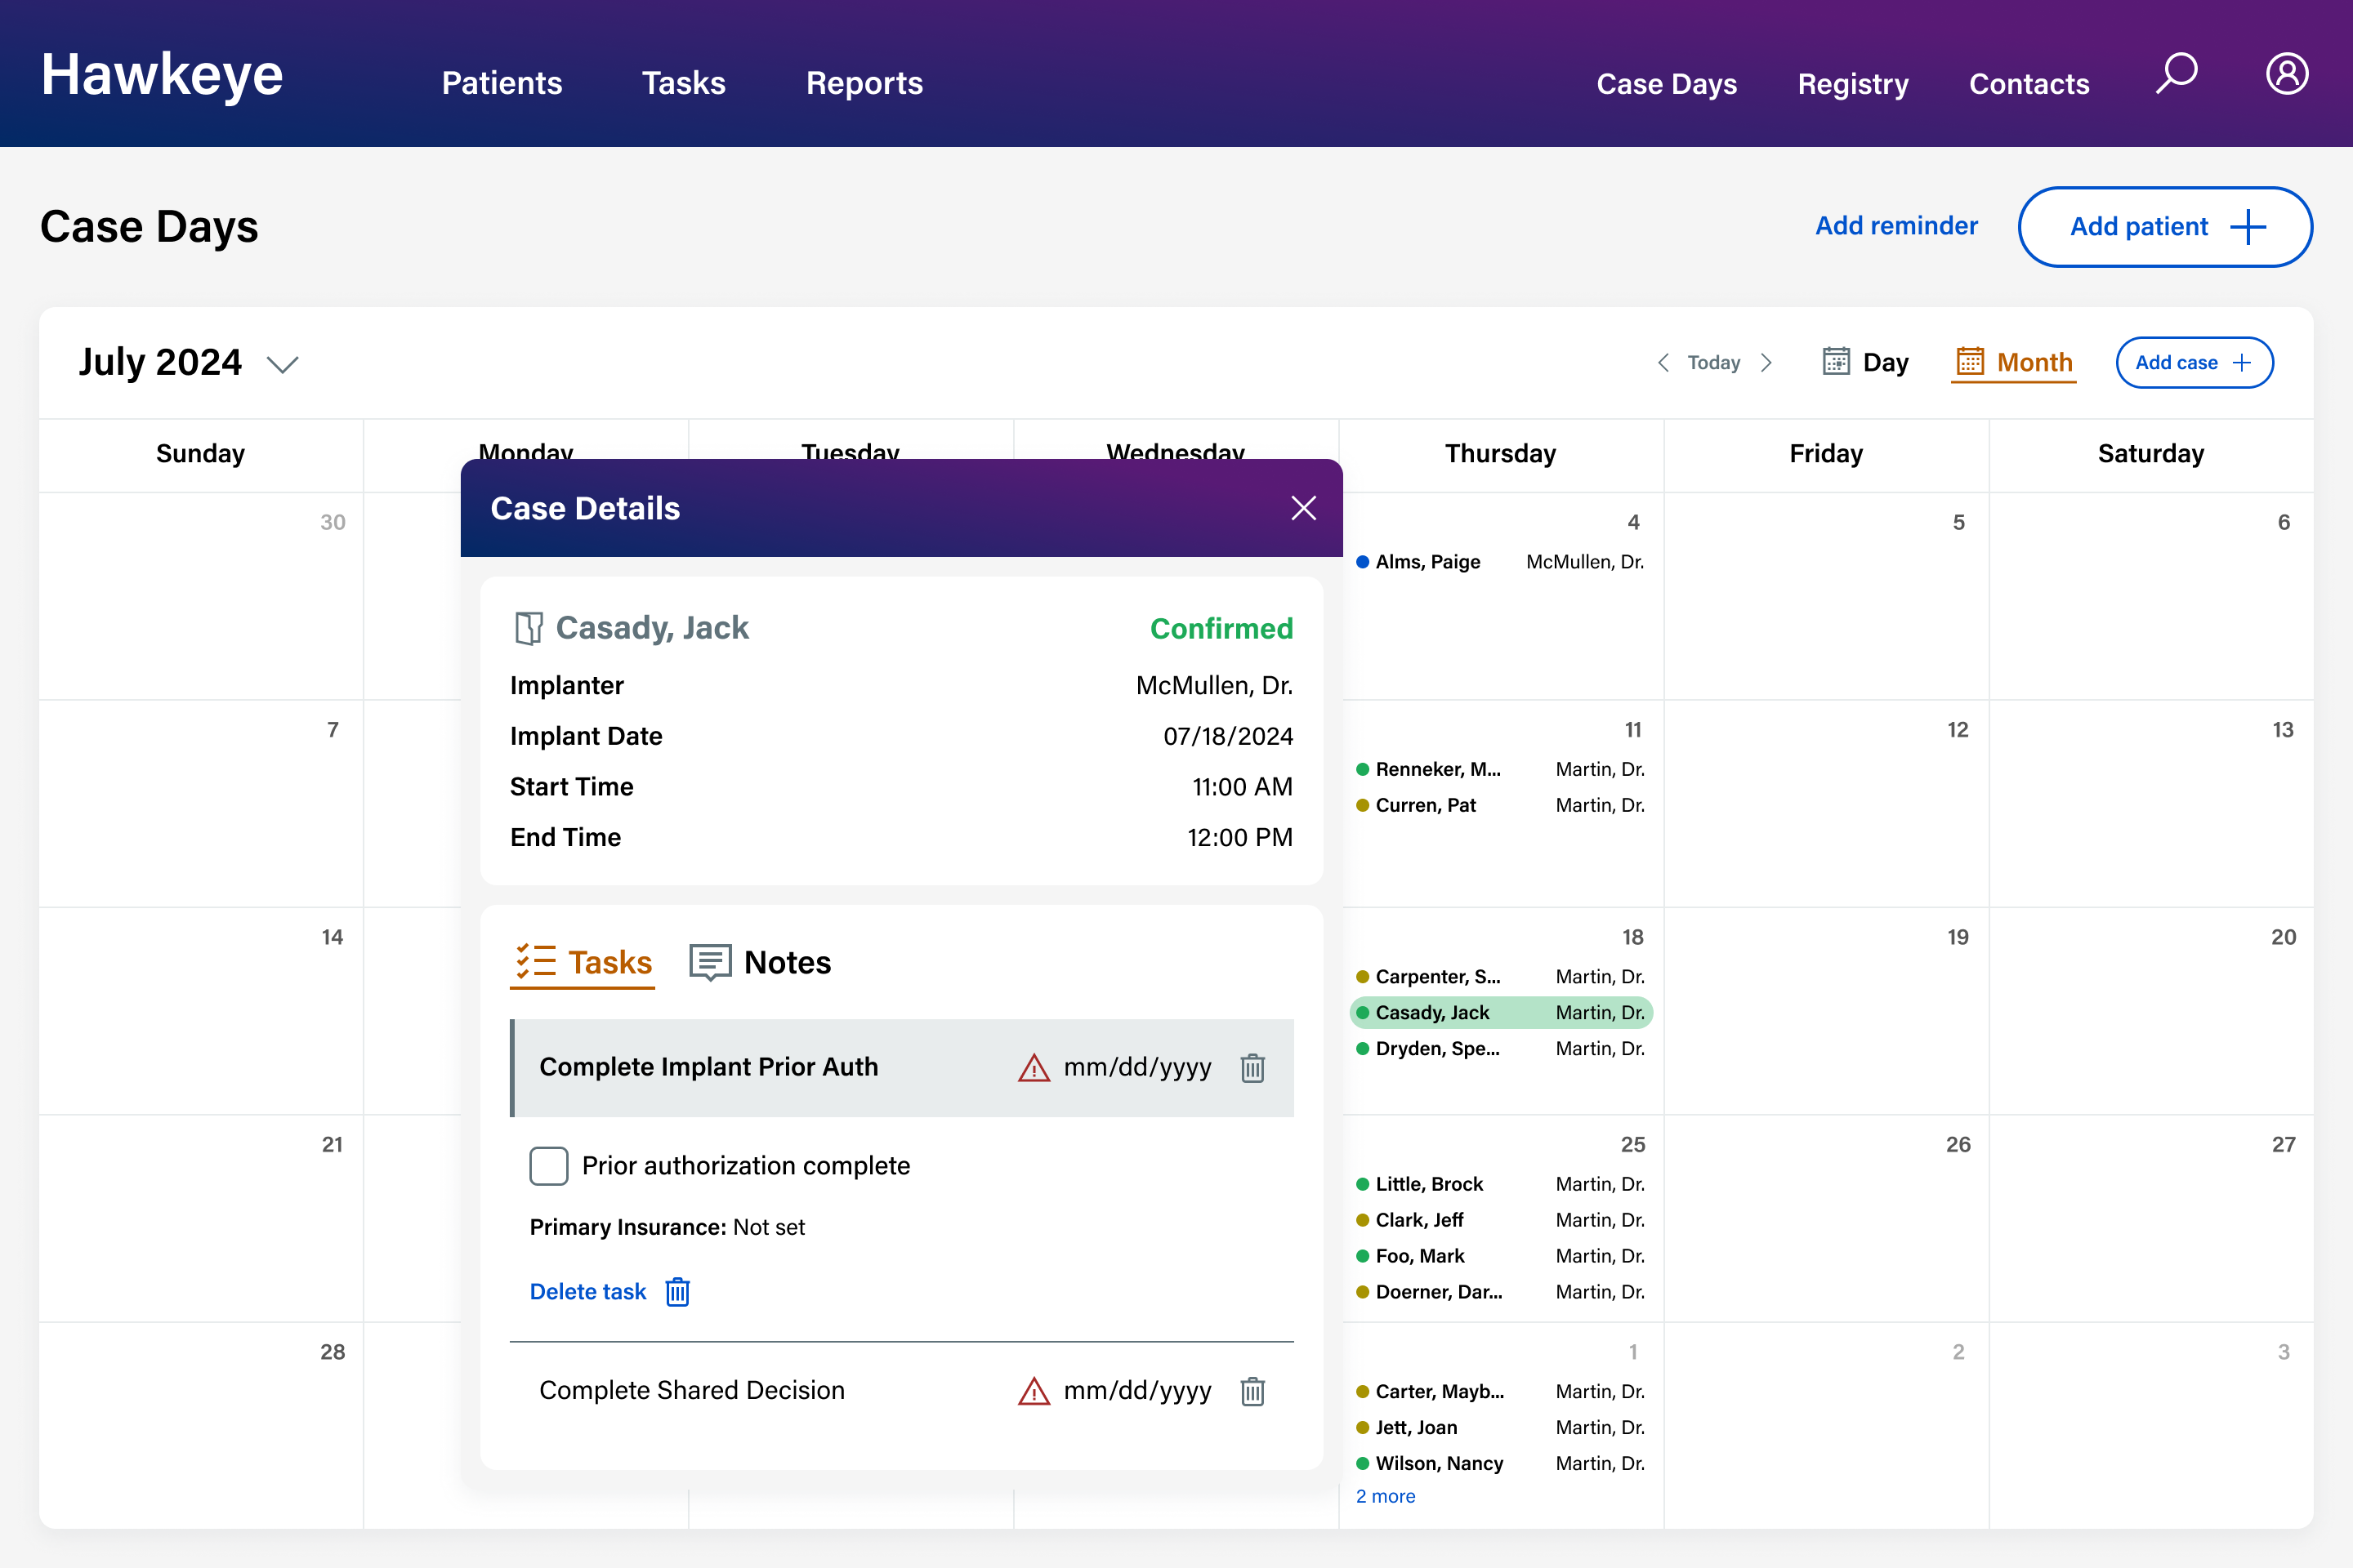
Task: Click warning triangle on Complete Shared Decision
Action: click(x=1034, y=1391)
